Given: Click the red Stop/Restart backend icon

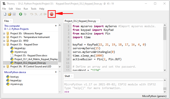Looking at the screenshot, I should tap(52, 14).
